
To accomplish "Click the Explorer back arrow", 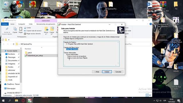I will click(x=4, y=44).
